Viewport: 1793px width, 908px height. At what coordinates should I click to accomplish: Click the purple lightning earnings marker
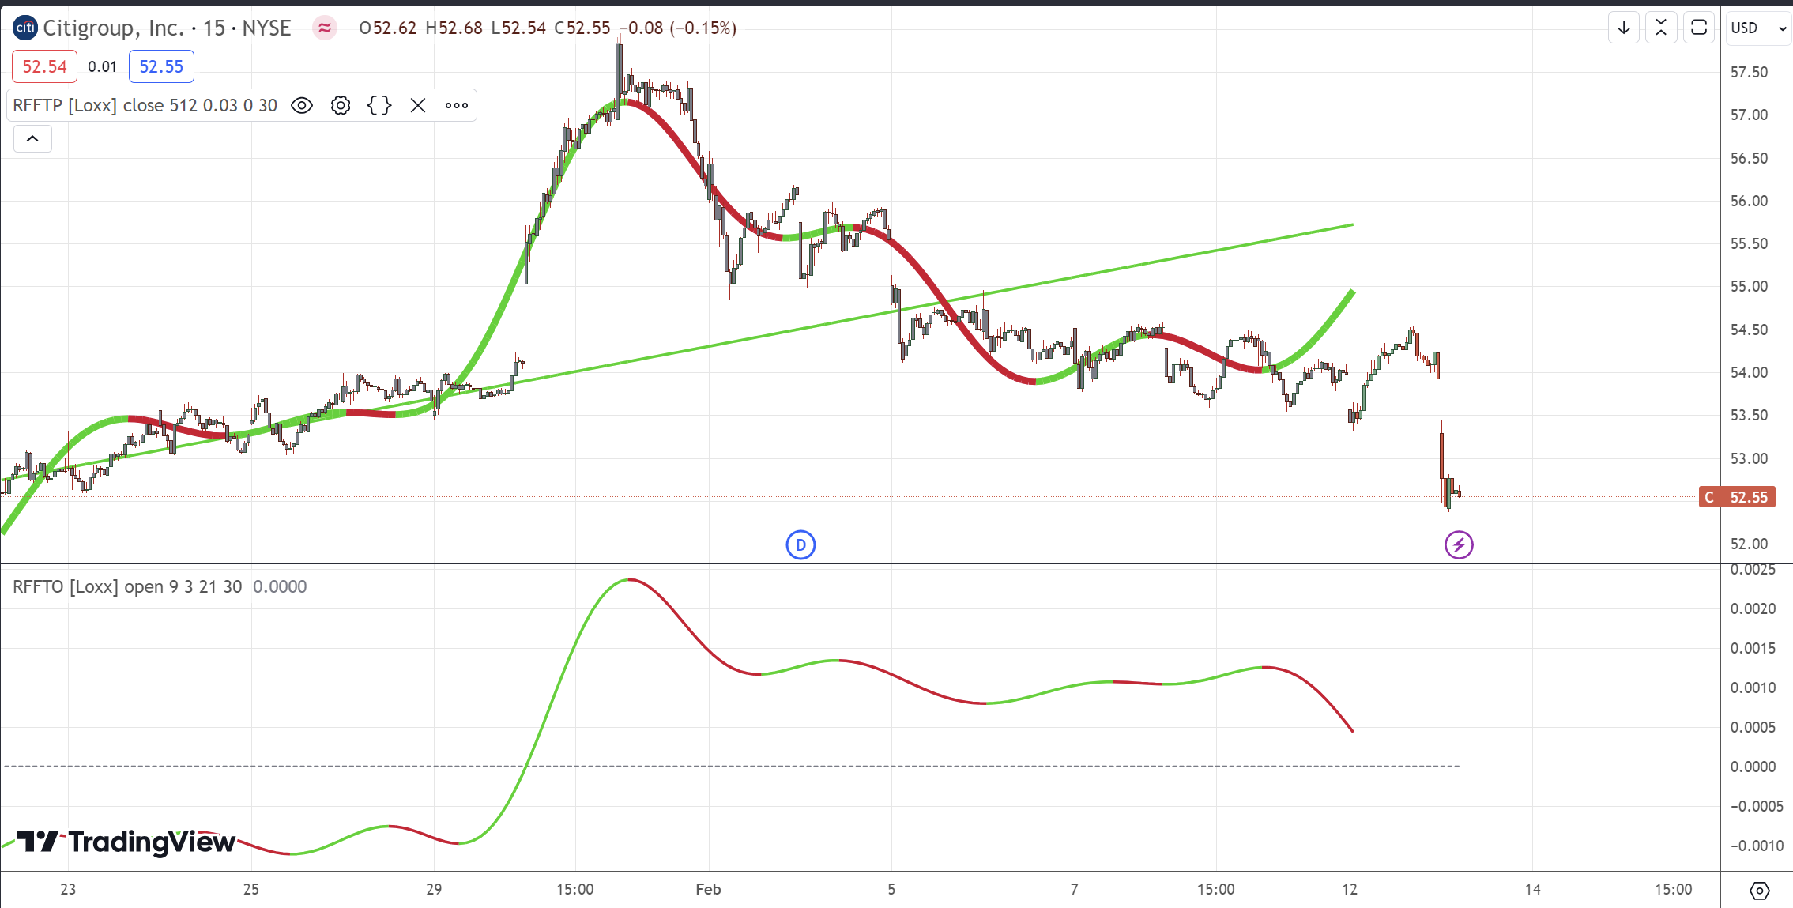pos(1459,544)
